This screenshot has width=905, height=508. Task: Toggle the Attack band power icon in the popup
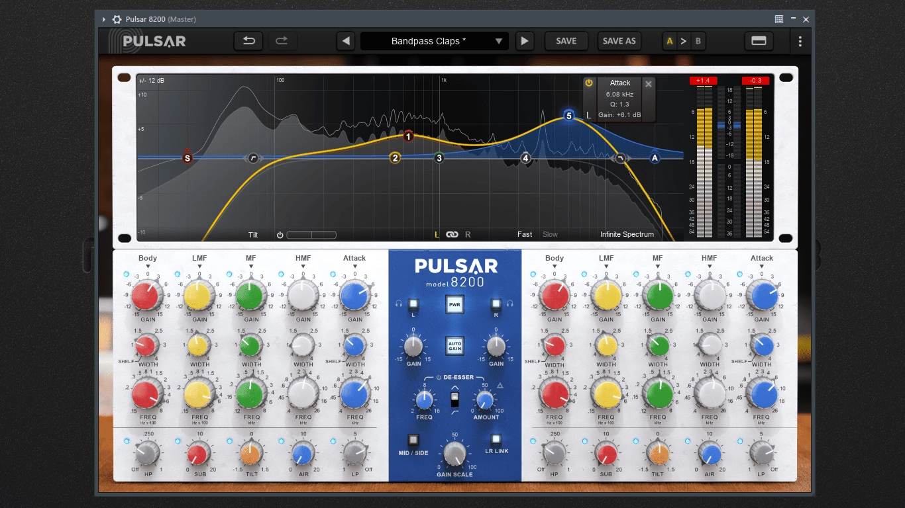(589, 83)
